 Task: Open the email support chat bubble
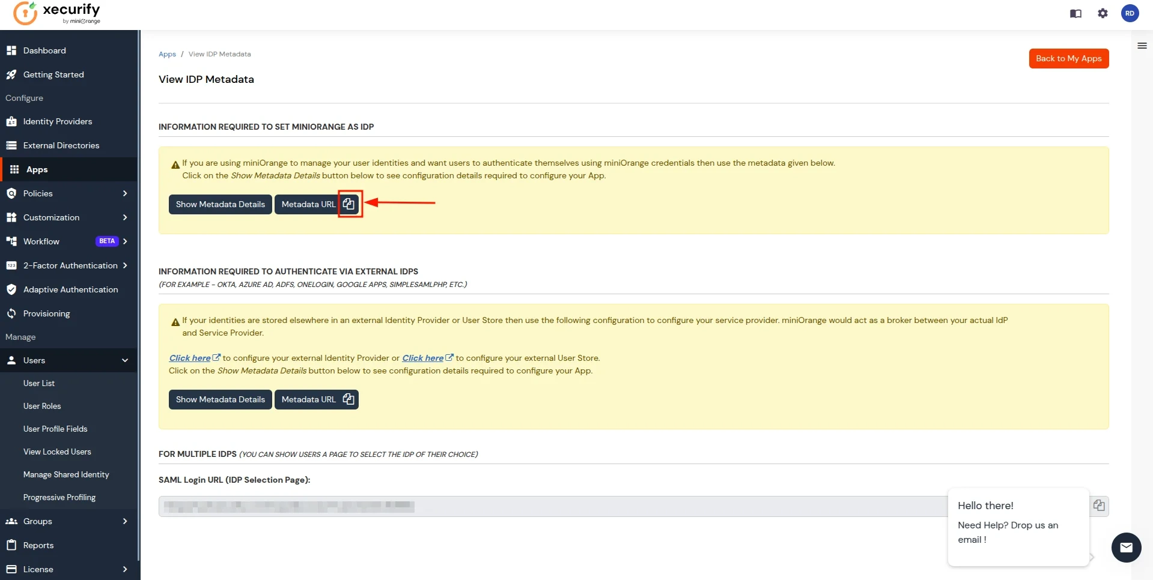point(1126,547)
